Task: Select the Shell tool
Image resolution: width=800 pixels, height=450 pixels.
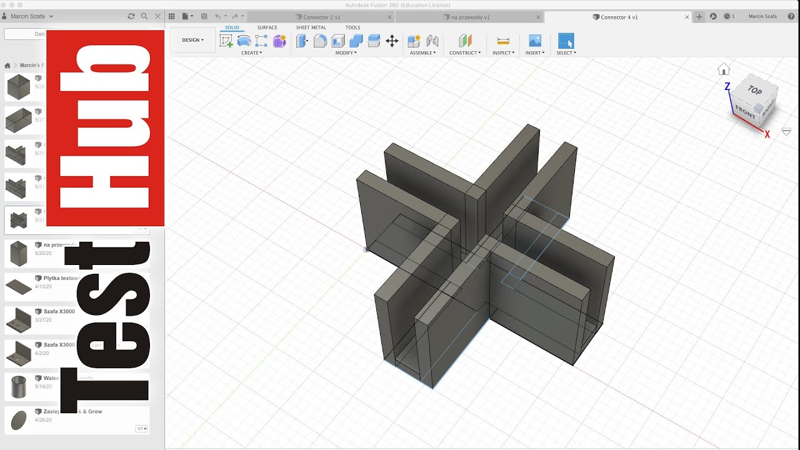Action: [x=338, y=41]
